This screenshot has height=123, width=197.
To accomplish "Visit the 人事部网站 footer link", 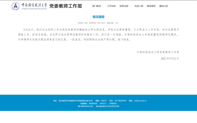I will 113,103.
